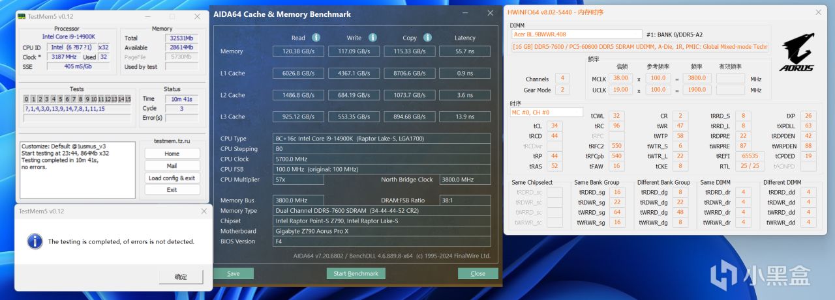Click the Copy info icon
This screenshot has width=835, height=300.
(427, 38)
